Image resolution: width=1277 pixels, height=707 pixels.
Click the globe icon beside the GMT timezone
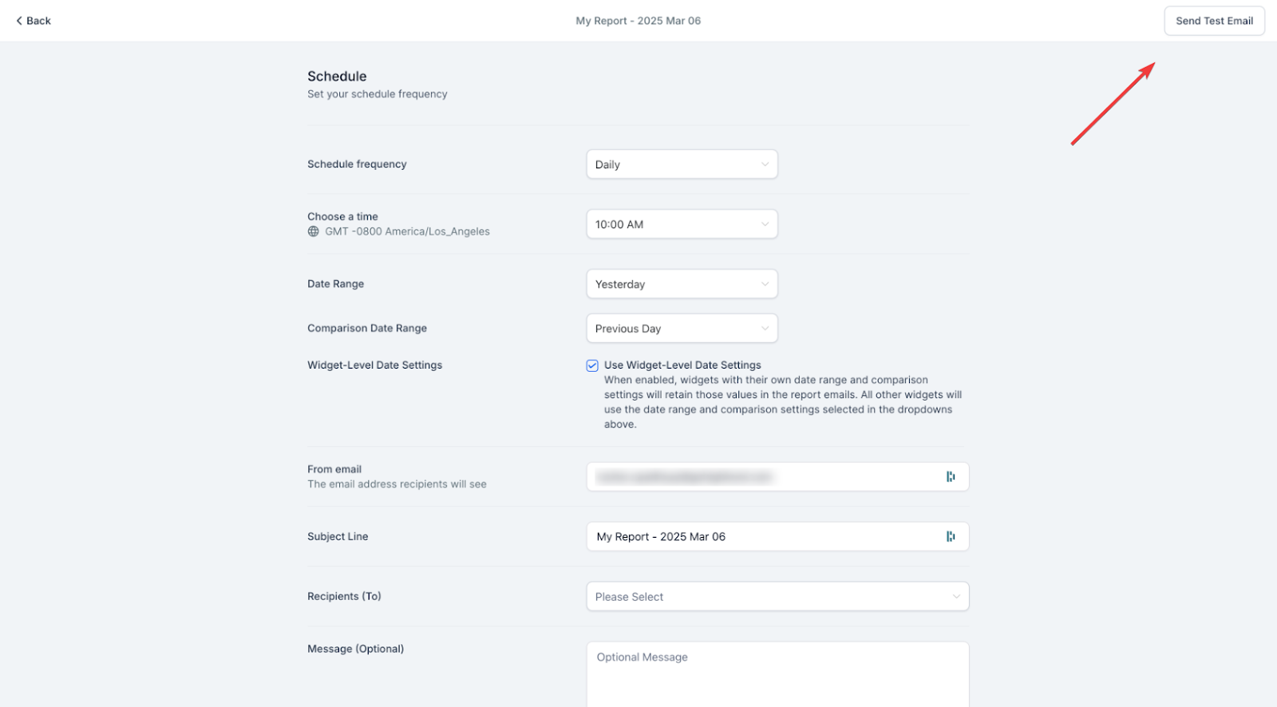314,231
